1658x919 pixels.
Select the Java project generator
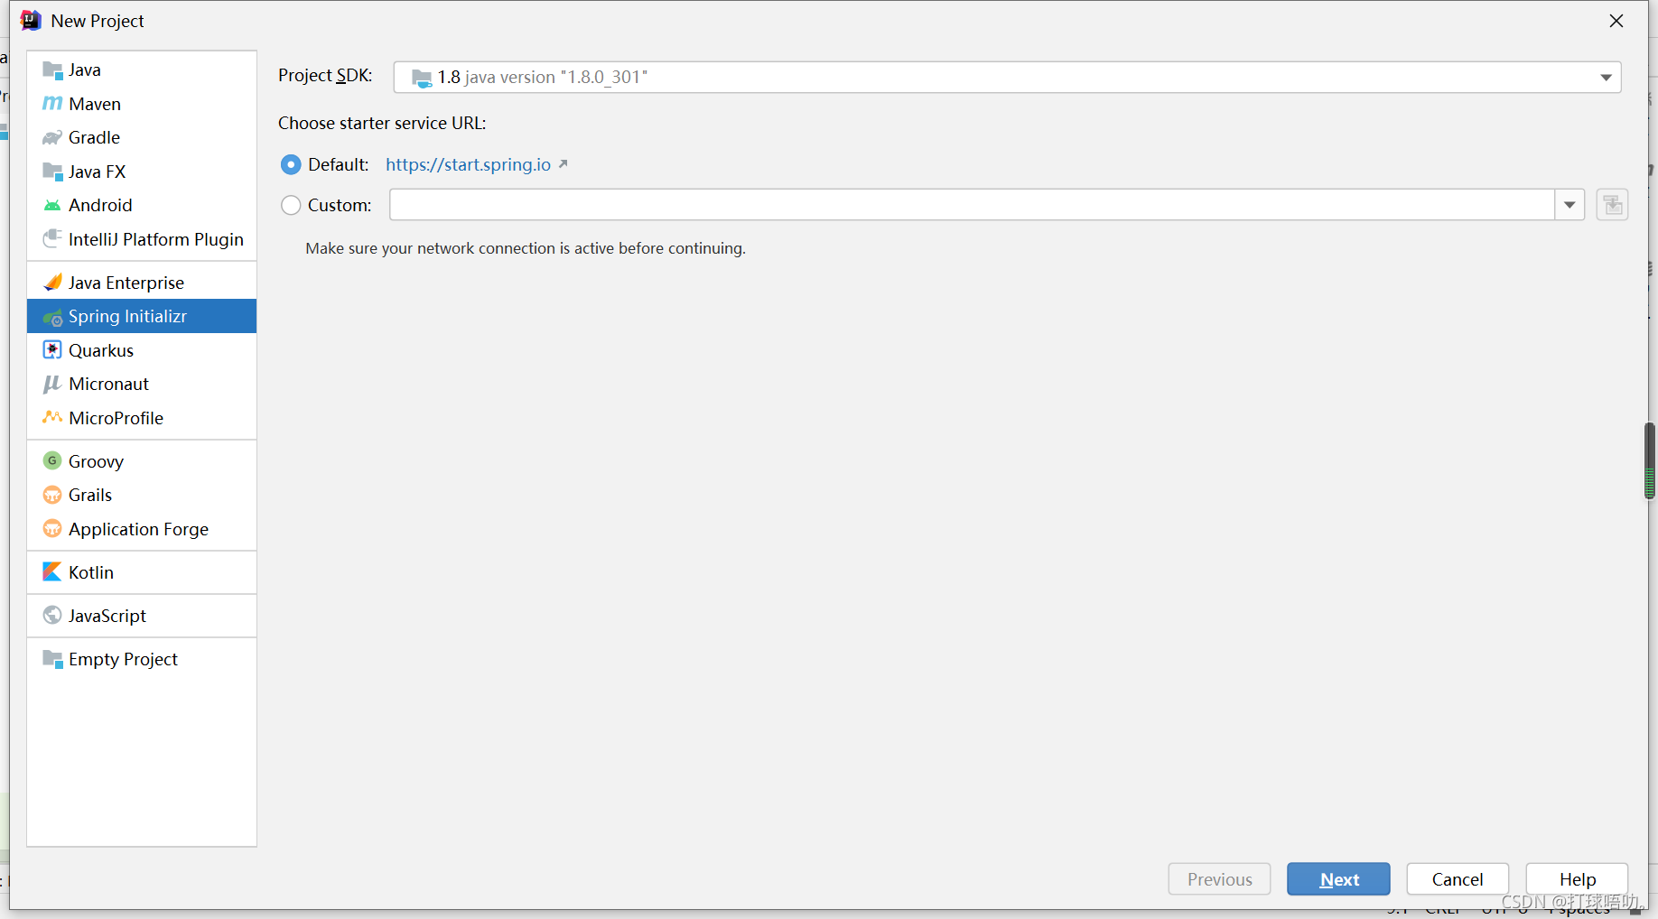(x=84, y=69)
